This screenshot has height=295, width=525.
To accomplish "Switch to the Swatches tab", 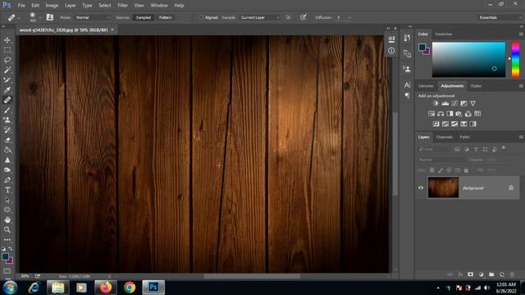I will click(x=443, y=34).
